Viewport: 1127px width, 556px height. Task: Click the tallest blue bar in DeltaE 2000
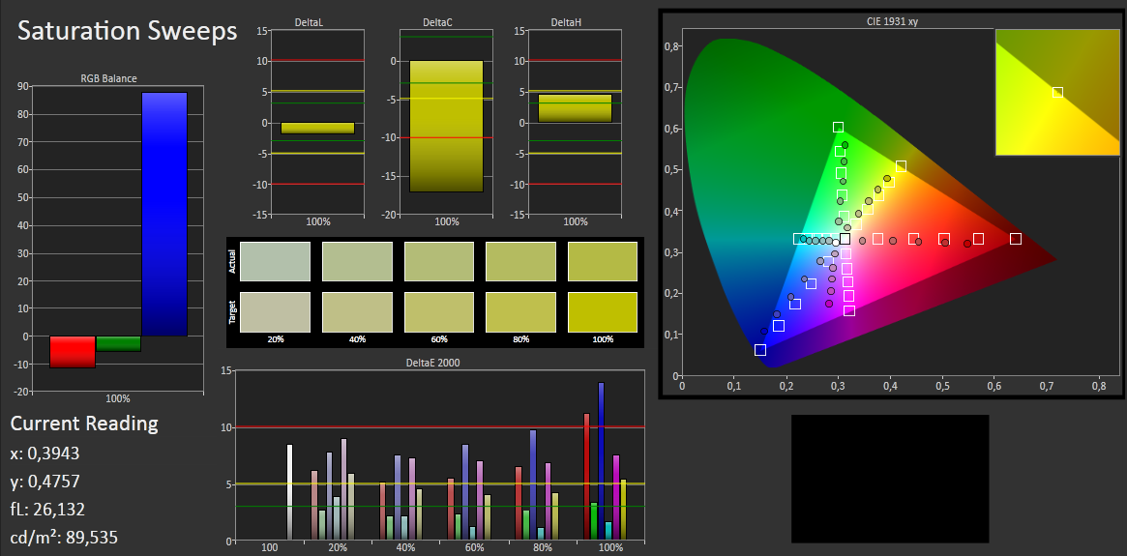tap(601, 460)
